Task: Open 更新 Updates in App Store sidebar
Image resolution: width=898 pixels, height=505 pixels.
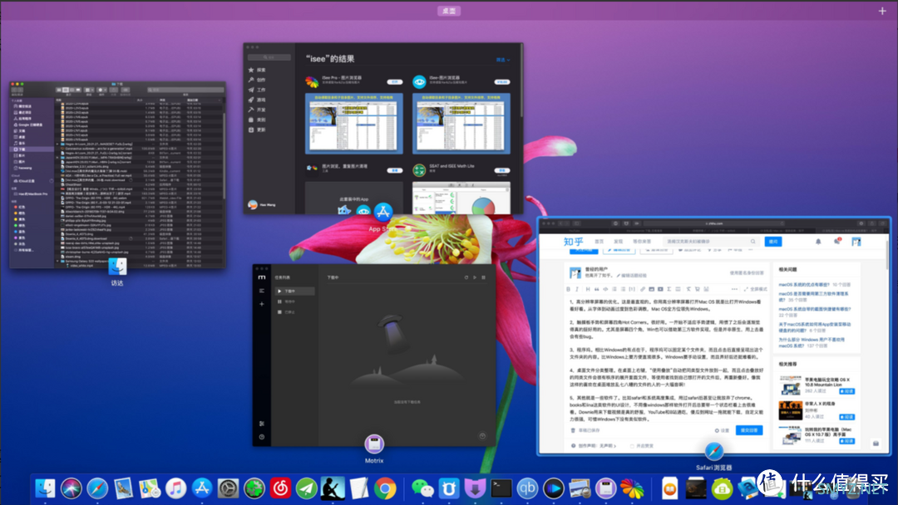Action: (x=257, y=130)
